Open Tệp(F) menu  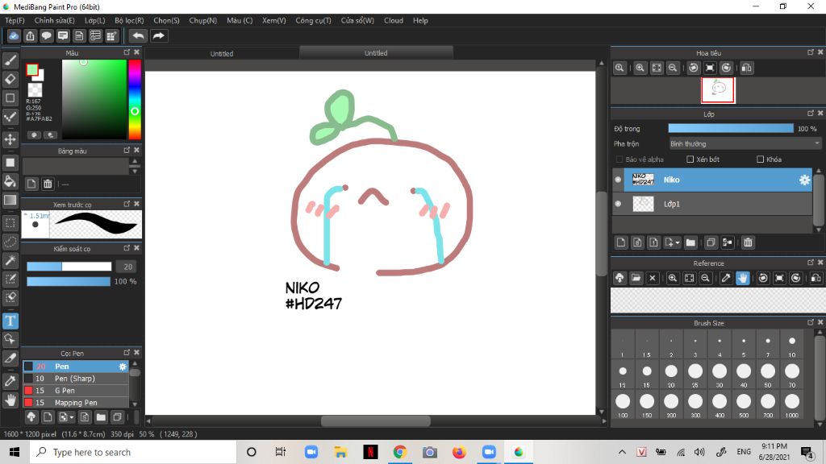point(15,20)
